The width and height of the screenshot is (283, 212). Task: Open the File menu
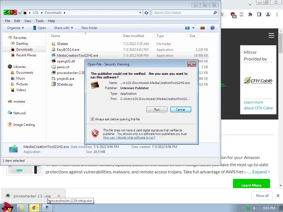(7, 21)
